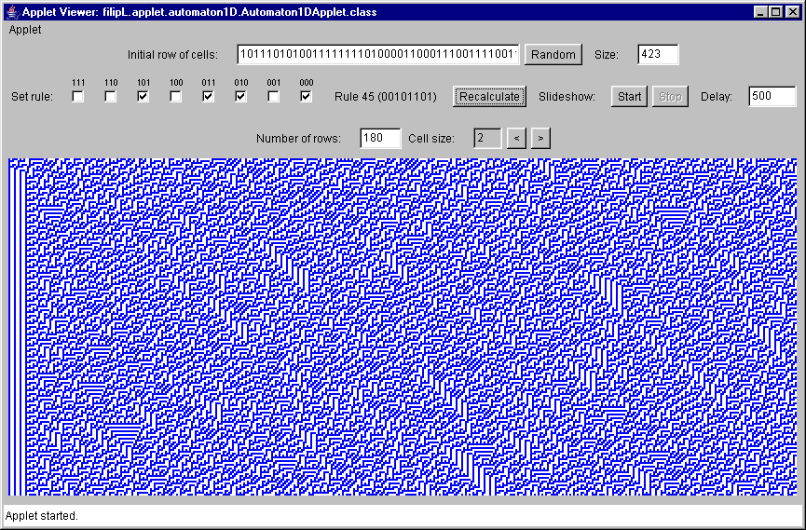806x530 pixels.
Task: Click the Recalculate button
Action: 491,96
